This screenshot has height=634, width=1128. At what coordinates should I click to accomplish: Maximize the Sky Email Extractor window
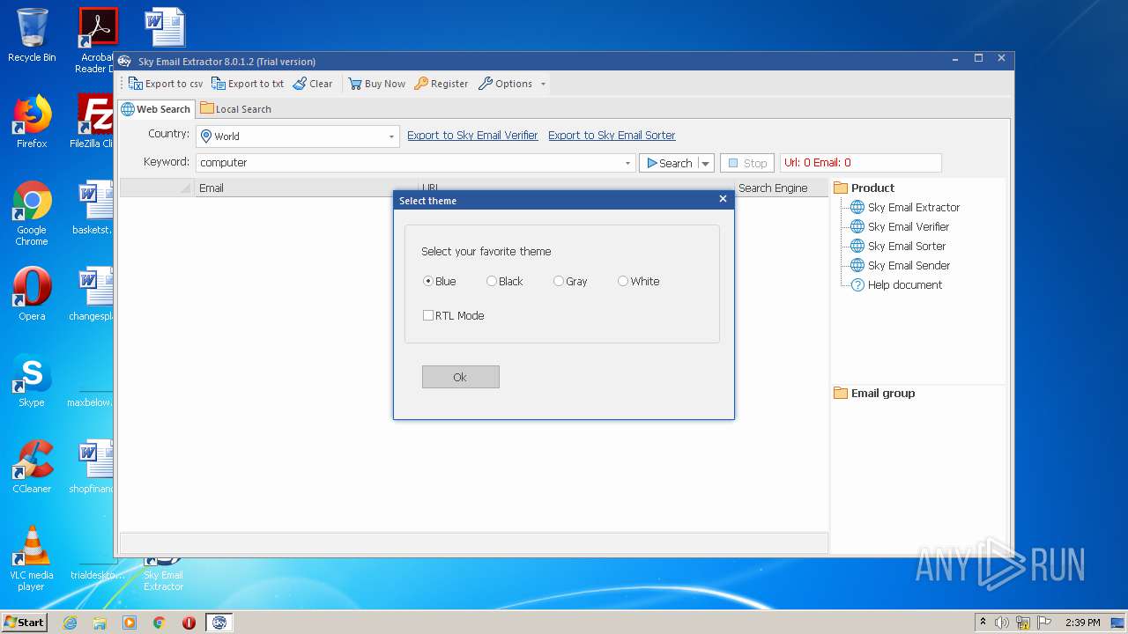pyautogui.click(x=978, y=58)
